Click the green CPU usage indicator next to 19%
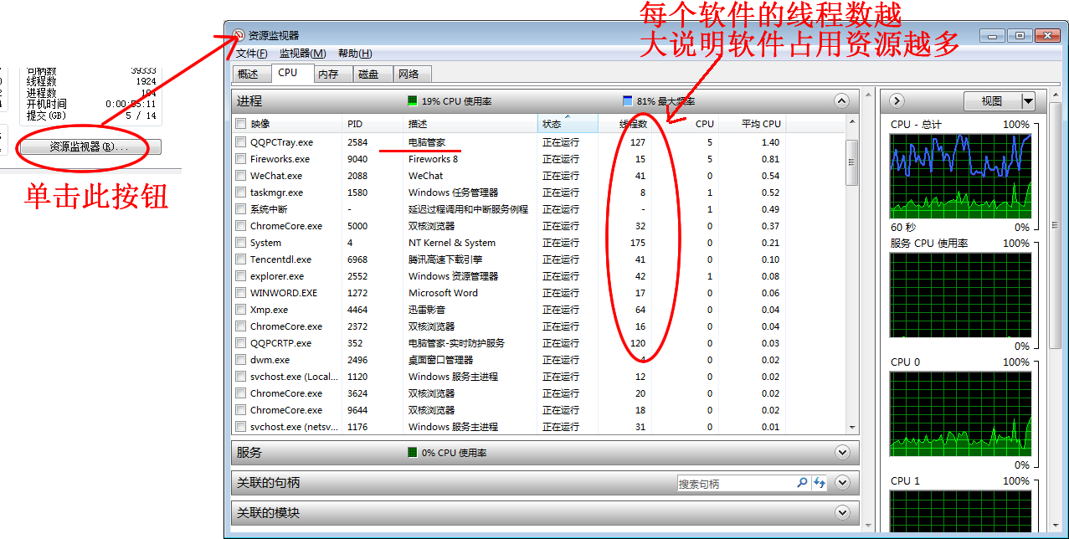1069x539 pixels. pyautogui.click(x=413, y=100)
